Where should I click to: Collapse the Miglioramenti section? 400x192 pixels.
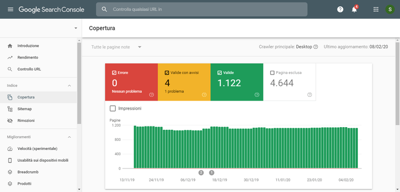(x=69, y=137)
